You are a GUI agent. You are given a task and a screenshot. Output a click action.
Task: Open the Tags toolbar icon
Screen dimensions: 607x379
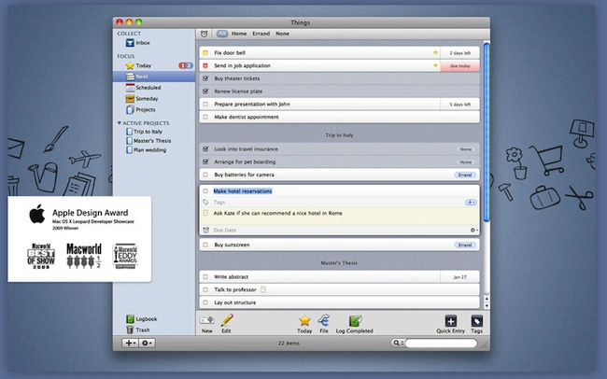(476, 321)
